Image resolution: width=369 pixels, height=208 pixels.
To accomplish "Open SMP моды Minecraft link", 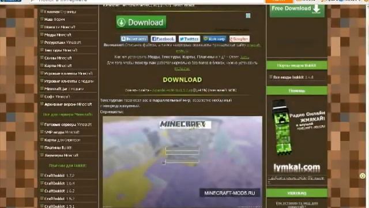I will pyautogui.click(x=62, y=132).
